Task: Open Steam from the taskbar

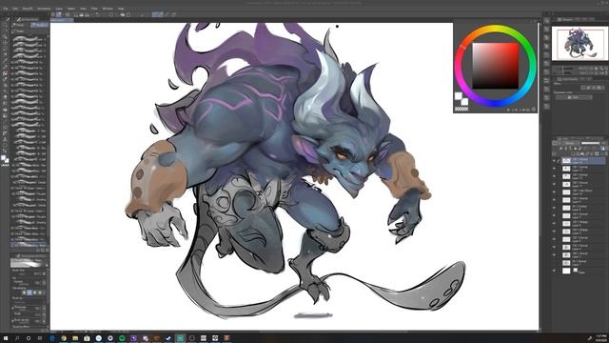Action: [x=168, y=338]
